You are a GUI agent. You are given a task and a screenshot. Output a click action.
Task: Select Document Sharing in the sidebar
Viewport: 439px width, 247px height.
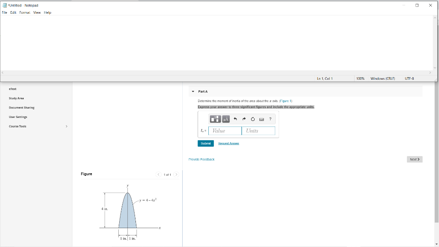22,108
